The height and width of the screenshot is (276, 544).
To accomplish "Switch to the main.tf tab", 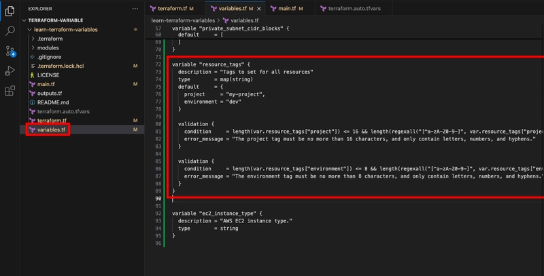I will (x=286, y=9).
